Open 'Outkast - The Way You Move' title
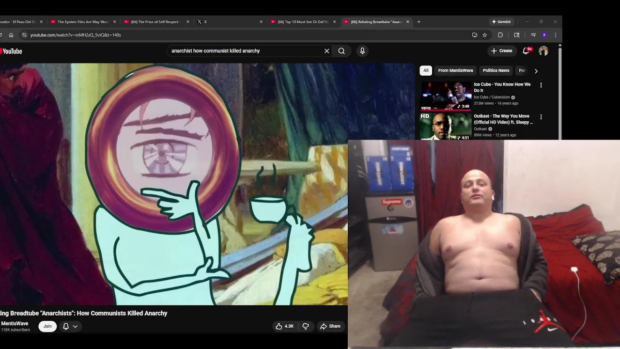This screenshot has width=620, height=349. [503, 119]
